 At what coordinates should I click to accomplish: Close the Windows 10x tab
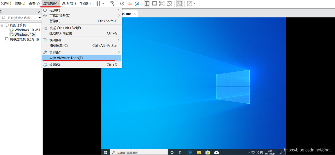pos(135,14)
